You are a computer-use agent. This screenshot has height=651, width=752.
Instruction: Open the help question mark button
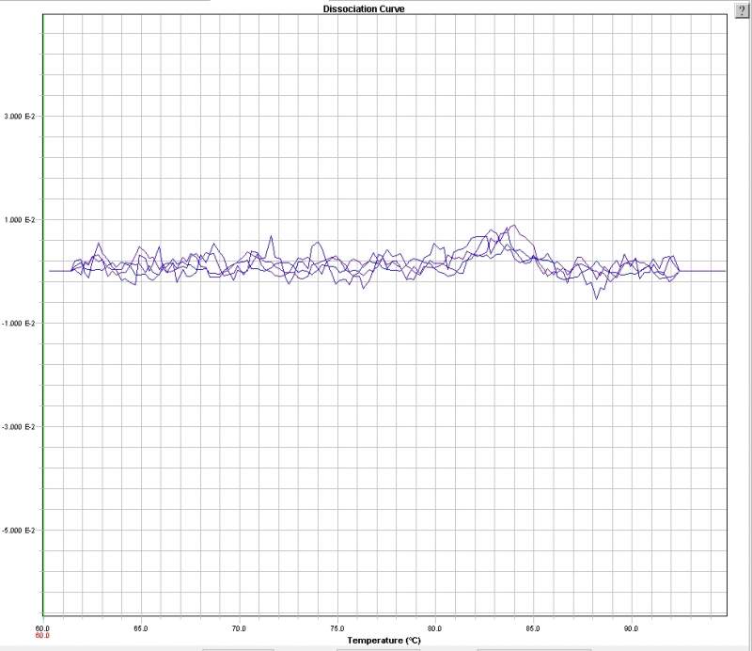coord(742,10)
